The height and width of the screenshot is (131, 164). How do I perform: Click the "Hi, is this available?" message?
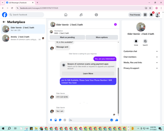point(65,42)
